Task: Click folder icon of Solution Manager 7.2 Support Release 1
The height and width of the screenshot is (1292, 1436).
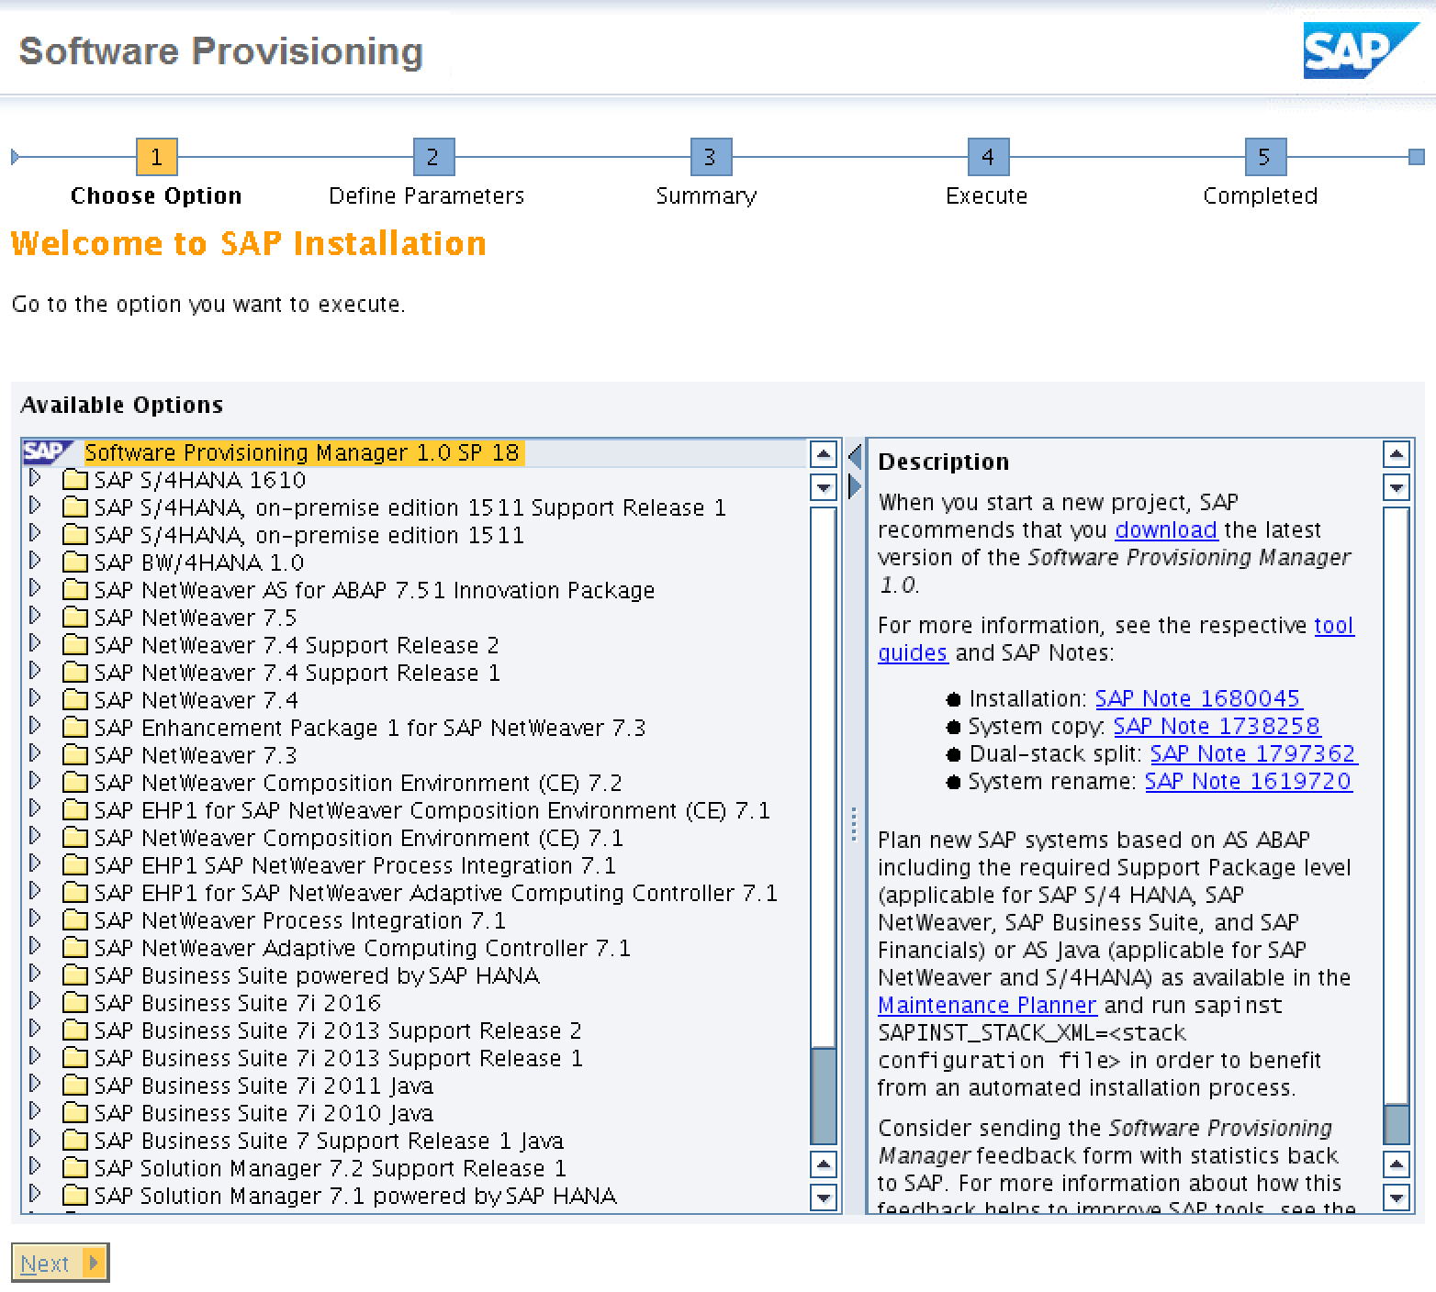Action: (75, 1168)
